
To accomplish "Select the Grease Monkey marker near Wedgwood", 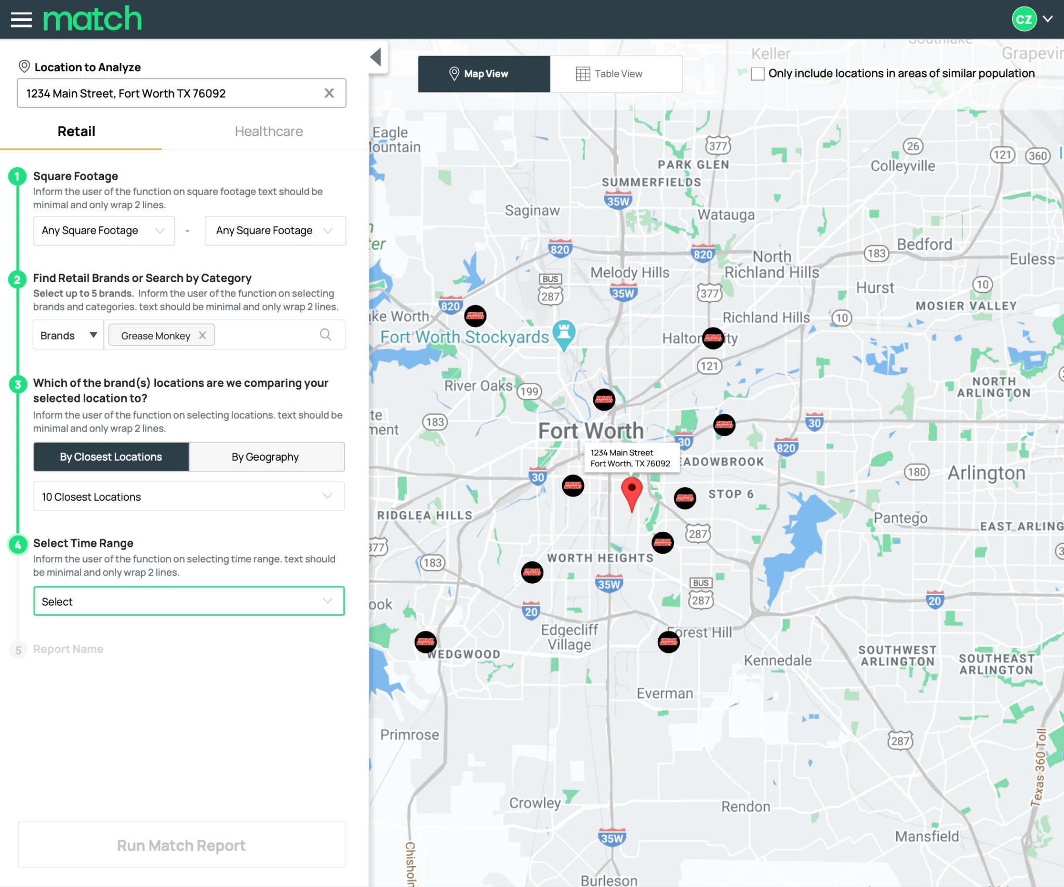I will coord(425,642).
